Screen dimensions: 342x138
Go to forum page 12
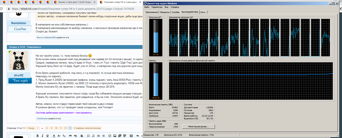coord(65,128)
